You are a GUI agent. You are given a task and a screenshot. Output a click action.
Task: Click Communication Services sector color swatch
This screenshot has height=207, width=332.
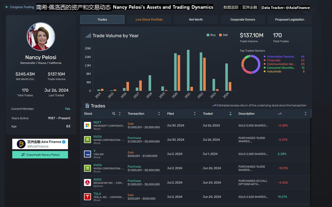pyautogui.click(x=265, y=64)
